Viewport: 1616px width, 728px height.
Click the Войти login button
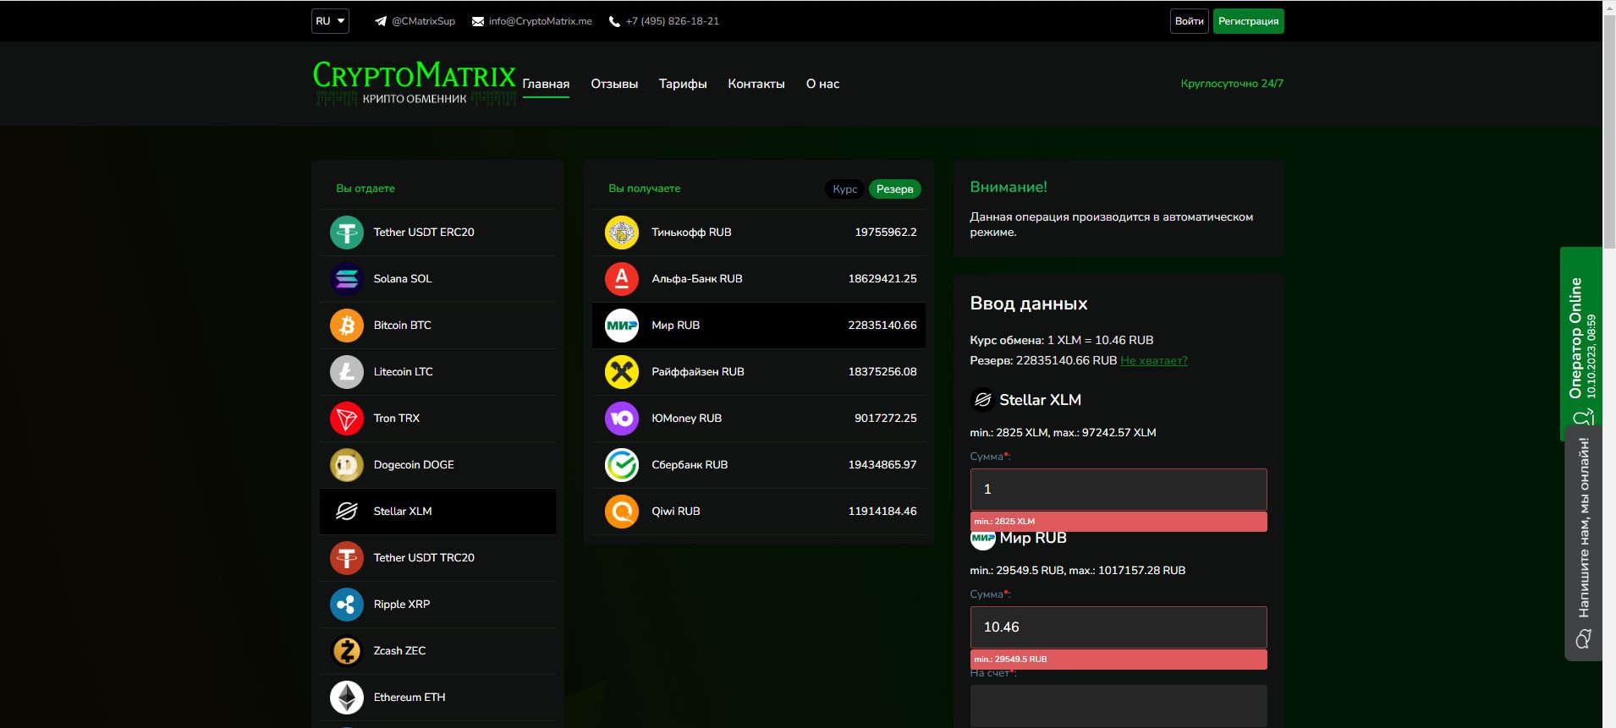click(1189, 21)
